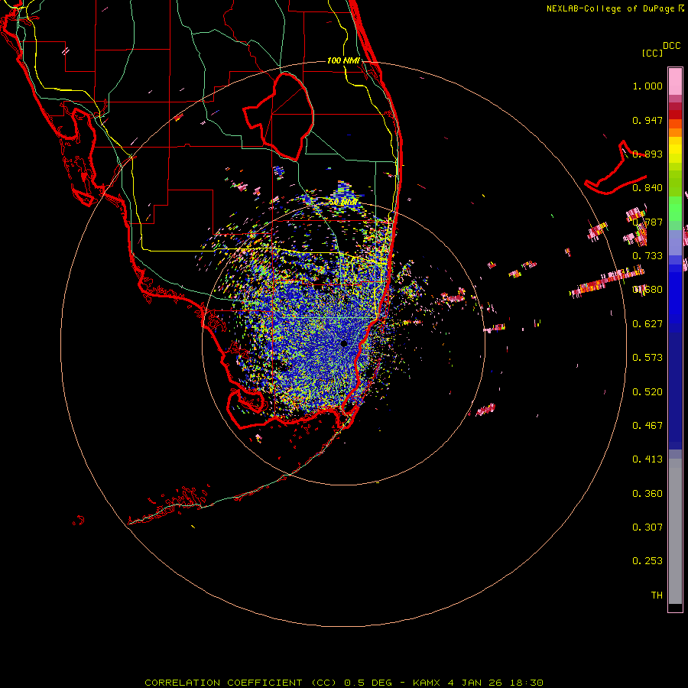Click the 50 NMI range ring label
This screenshot has height=688, width=688.
point(343,203)
